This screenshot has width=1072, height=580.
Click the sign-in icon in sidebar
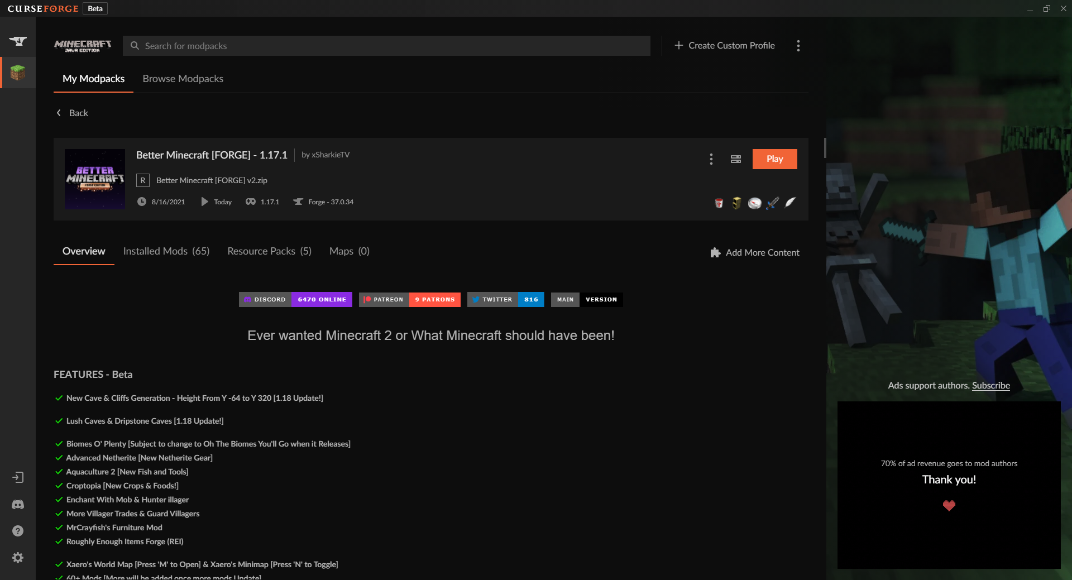coord(18,477)
